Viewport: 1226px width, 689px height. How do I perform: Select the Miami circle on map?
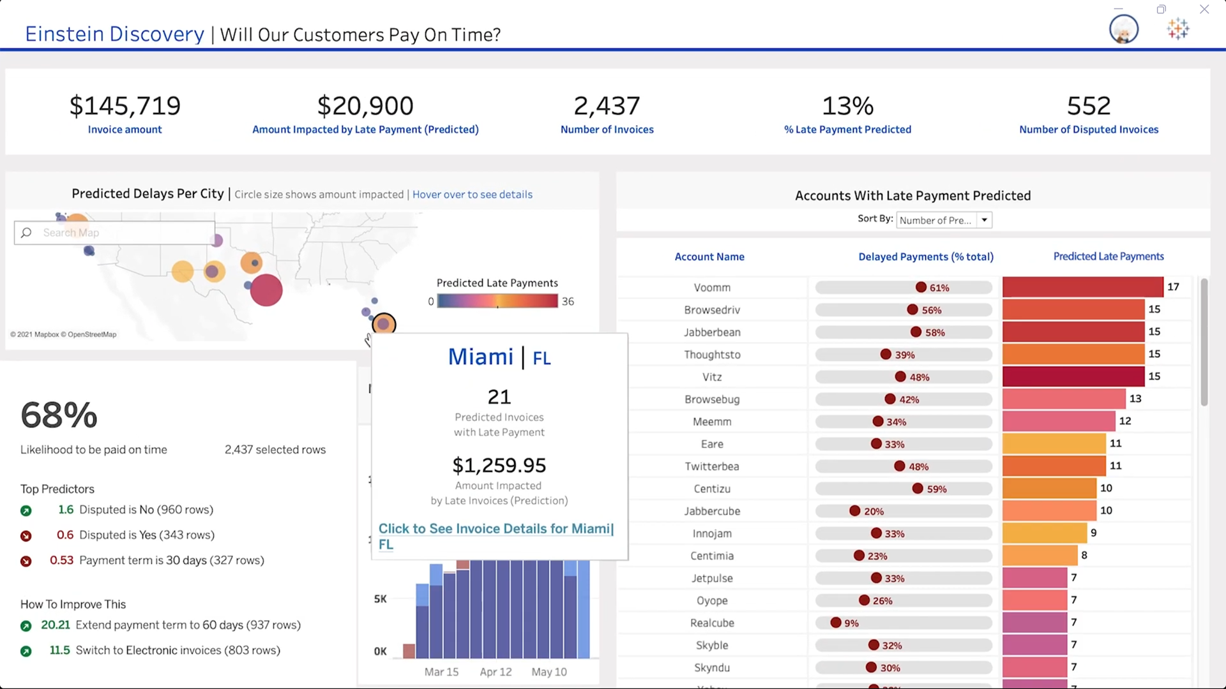[x=384, y=324]
